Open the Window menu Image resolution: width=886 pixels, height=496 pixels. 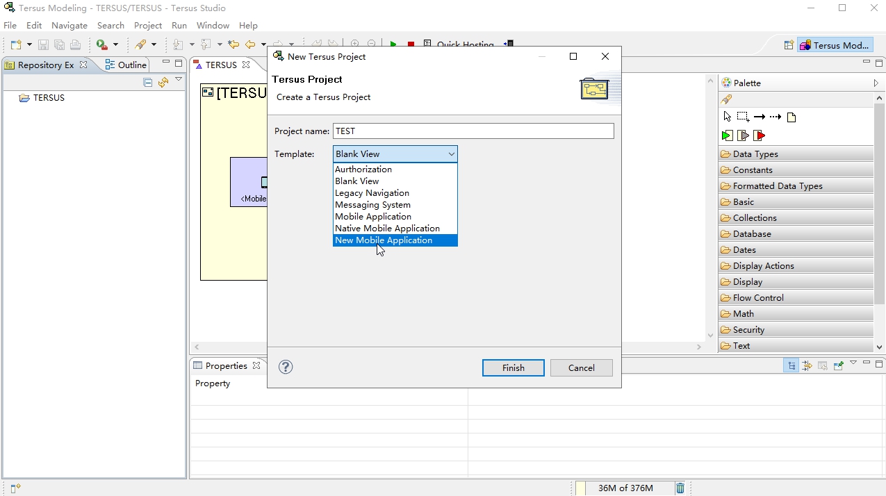pyautogui.click(x=213, y=25)
